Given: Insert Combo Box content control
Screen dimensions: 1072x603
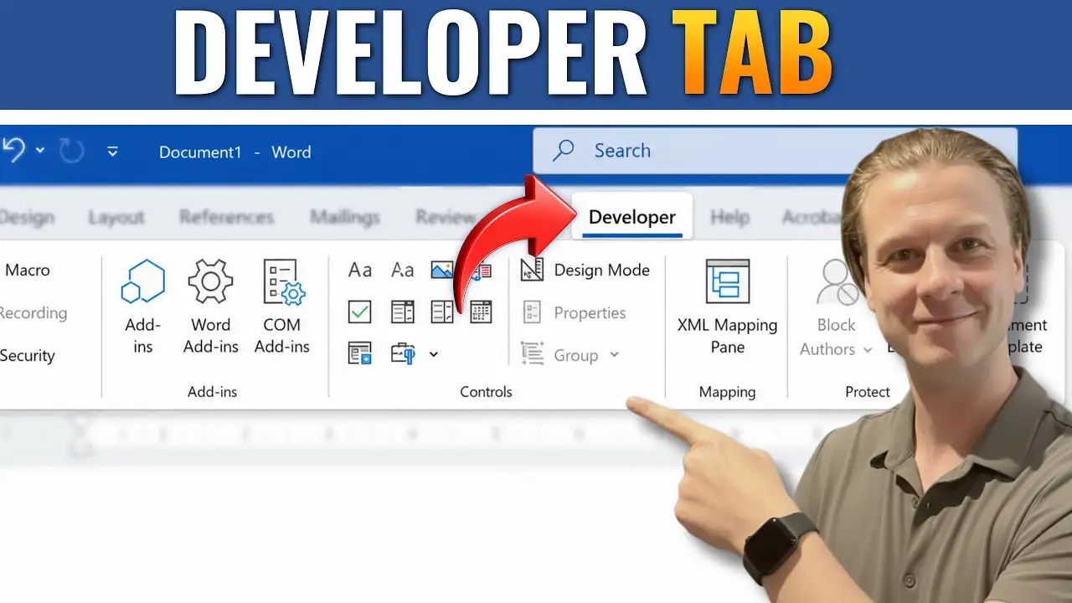Looking at the screenshot, I should 403,312.
